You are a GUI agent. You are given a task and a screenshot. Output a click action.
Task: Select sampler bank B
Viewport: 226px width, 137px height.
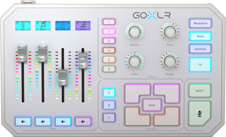pos(109,105)
